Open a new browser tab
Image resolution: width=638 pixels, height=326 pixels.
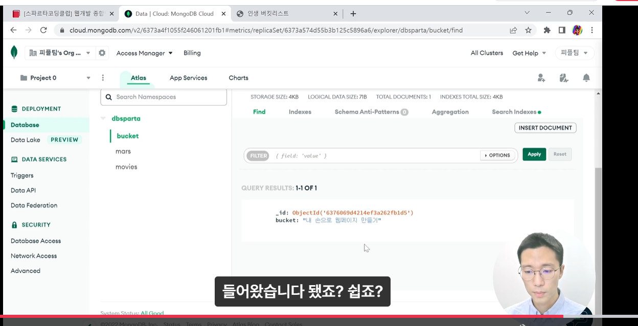pyautogui.click(x=353, y=14)
